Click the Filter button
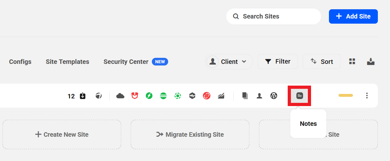390x161 pixels. pos(278,61)
